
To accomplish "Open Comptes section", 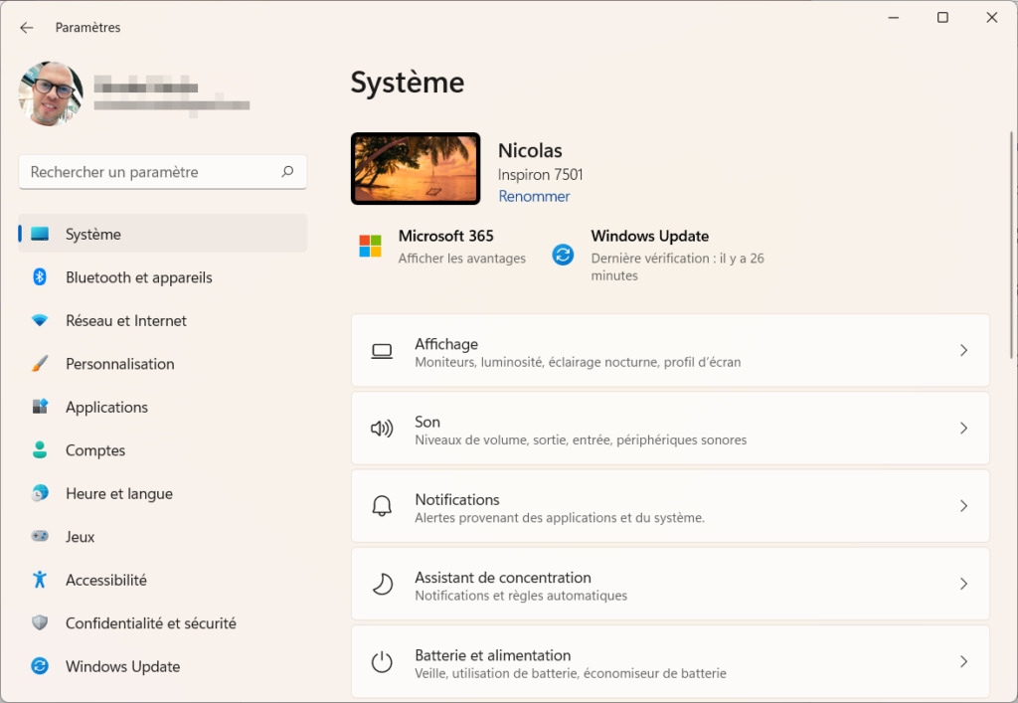I will pyautogui.click(x=162, y=449).
